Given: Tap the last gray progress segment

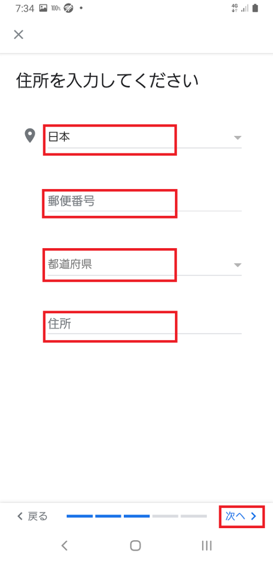Looking at the screenshot, I should (x=194, y=516).
